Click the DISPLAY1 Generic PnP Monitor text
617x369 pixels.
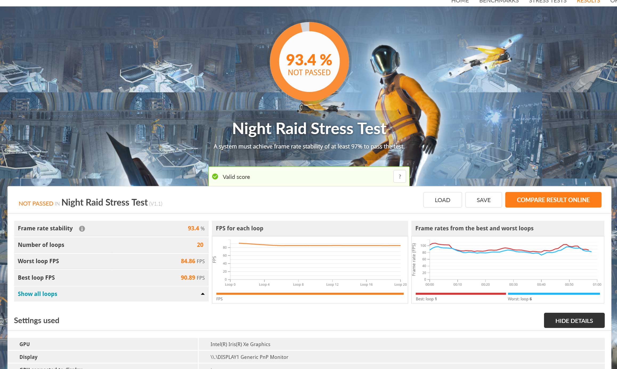click(249, 357)
